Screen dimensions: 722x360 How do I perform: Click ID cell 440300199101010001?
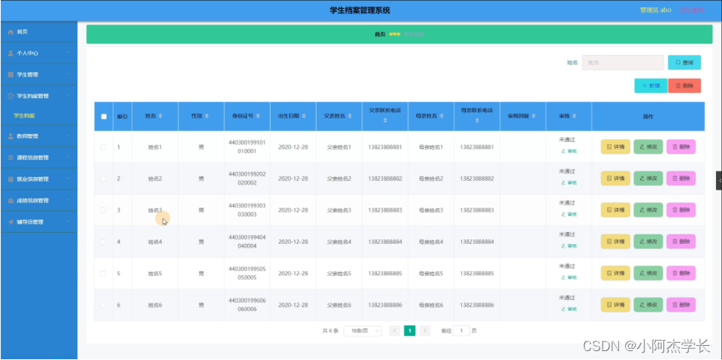point(247,147)
